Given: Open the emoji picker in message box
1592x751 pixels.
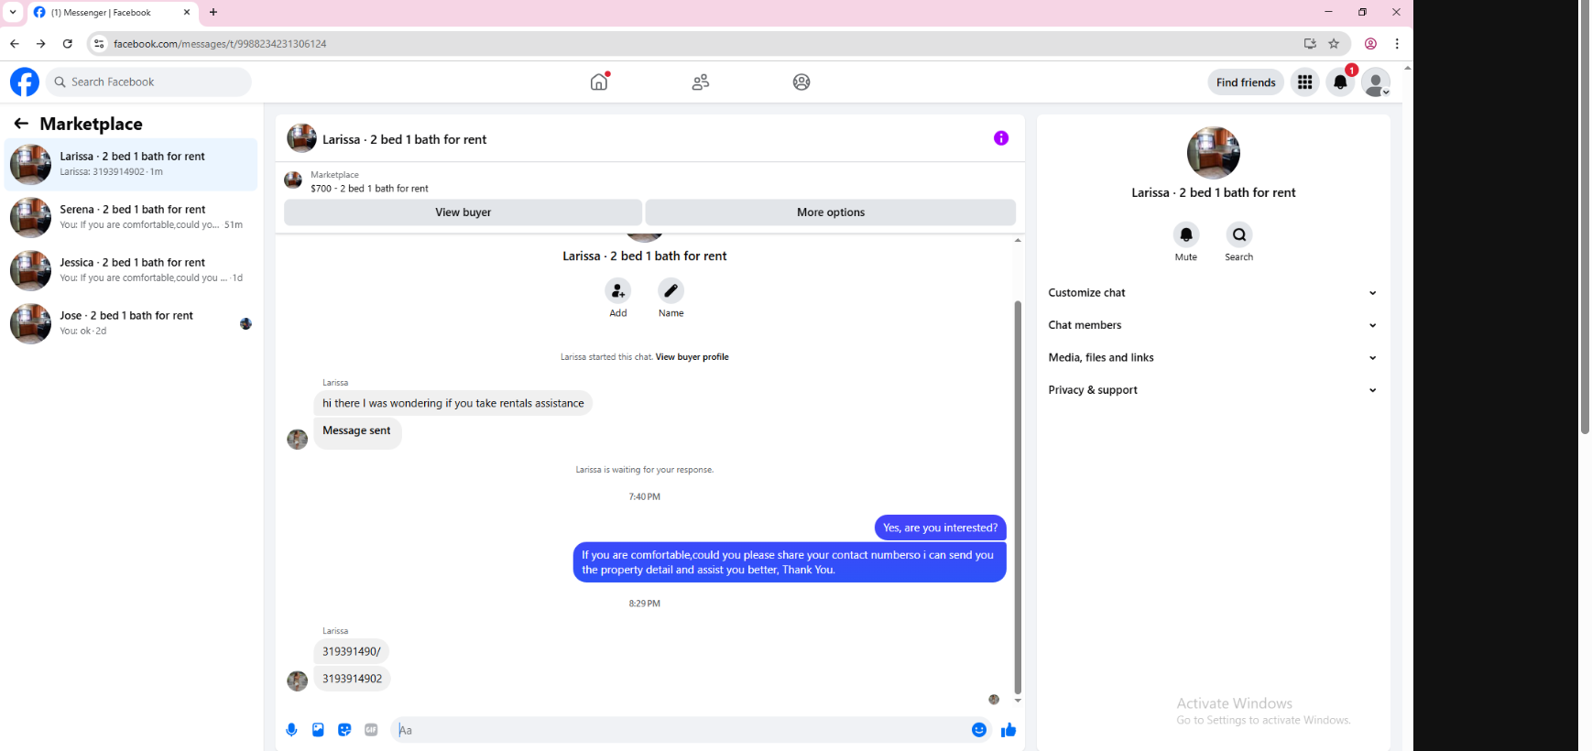Looking at the screenshot, I should tap(979, 730).
